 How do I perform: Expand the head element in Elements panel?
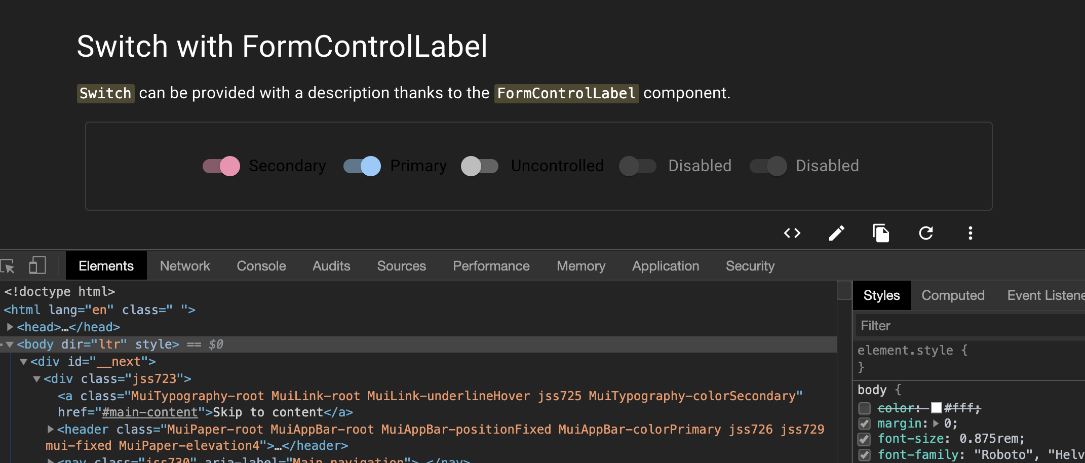[10, 327]
